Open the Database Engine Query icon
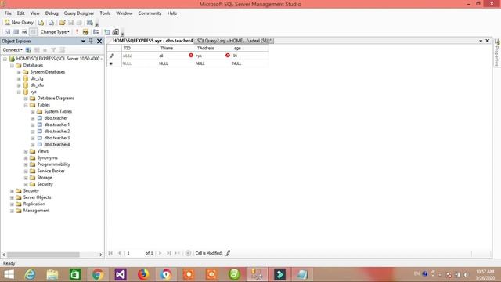The image size is (501, 282). click(x=41, y=23)
